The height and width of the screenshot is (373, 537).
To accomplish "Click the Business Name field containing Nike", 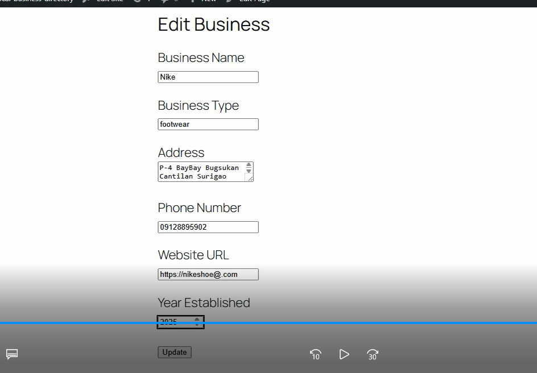I will [x=208, y=77].
